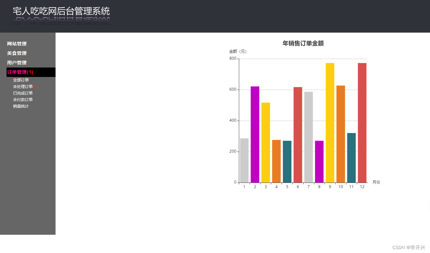
Task: Click the teal bar for month 5
Action: pyautogui.click(x=287, y=162)
